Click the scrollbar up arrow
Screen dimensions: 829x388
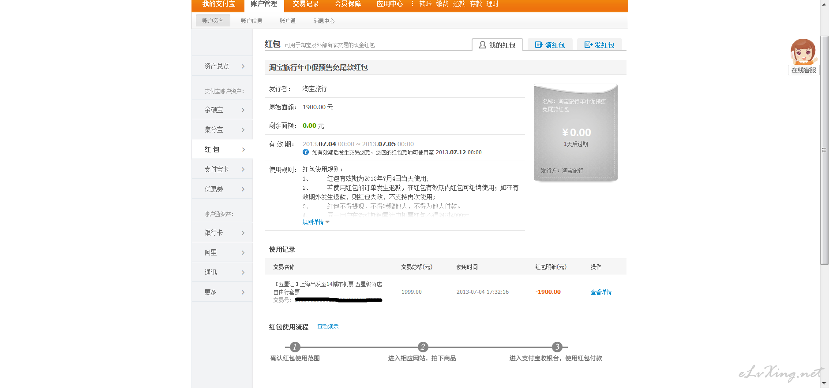coord(824,4)
